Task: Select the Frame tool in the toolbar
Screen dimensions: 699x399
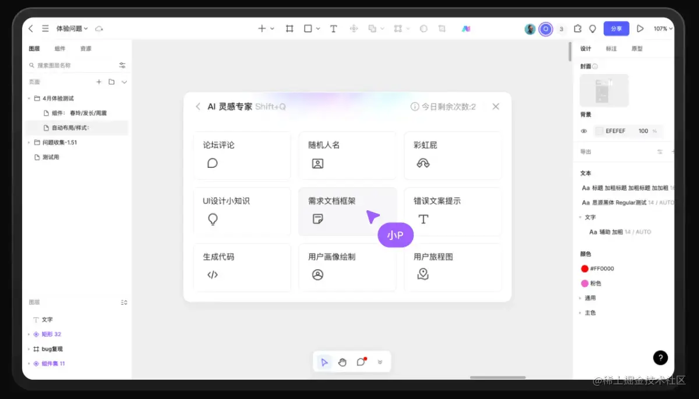Action: pos(290,28)
